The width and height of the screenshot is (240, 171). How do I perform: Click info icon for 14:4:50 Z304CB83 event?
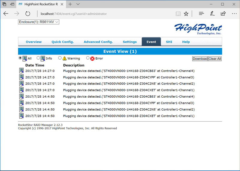click(21, 96)
